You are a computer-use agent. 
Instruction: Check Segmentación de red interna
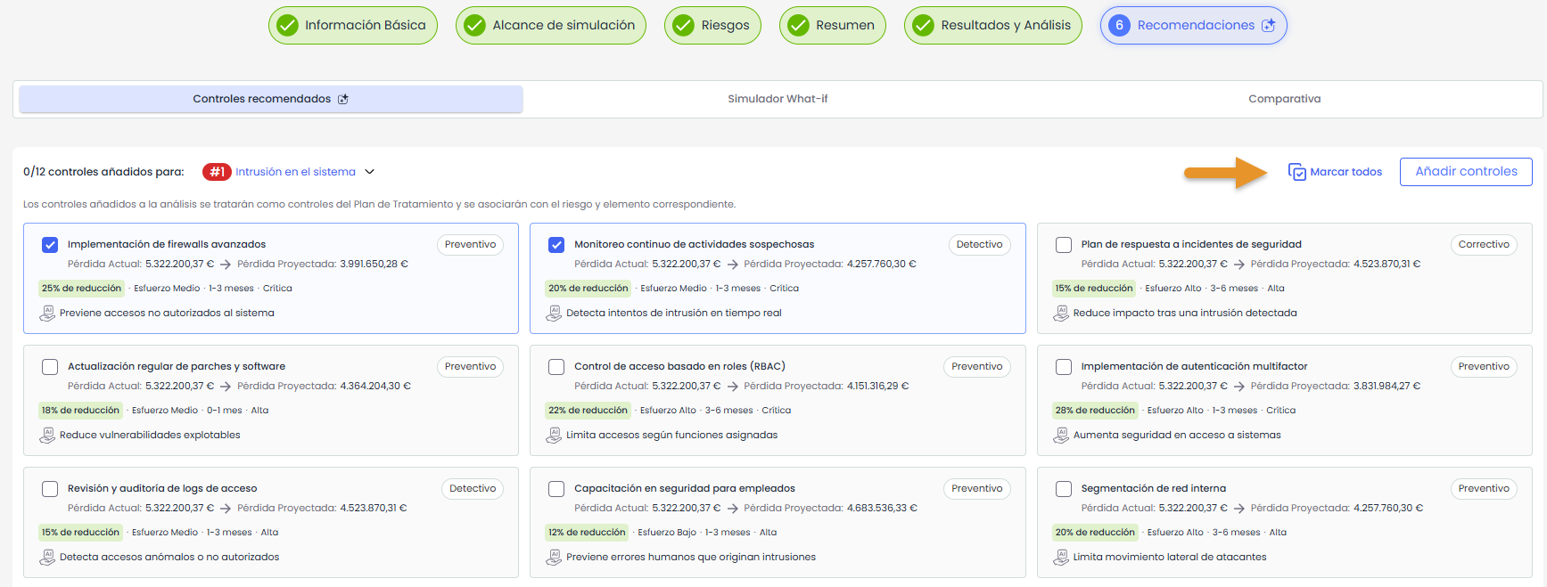click(1064, 489)
